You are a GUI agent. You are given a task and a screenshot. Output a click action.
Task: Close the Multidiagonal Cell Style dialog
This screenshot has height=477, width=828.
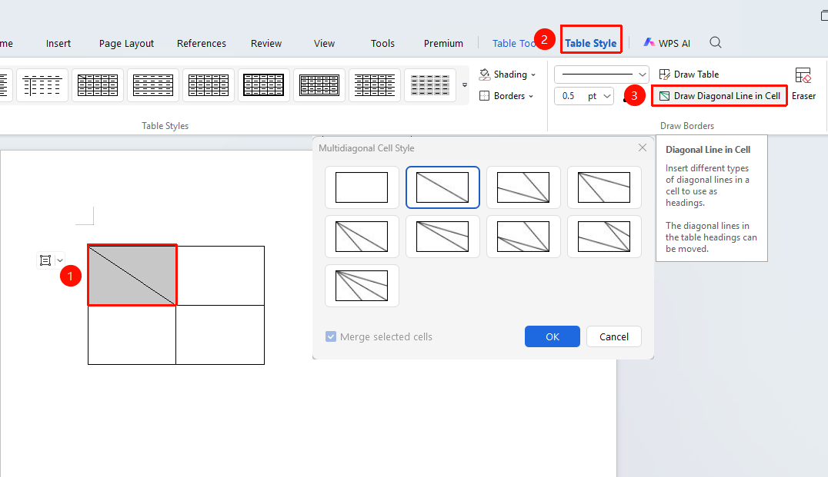(x=642, y=147)
